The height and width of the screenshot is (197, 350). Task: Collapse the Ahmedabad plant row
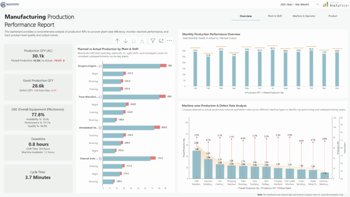[100, 128]
